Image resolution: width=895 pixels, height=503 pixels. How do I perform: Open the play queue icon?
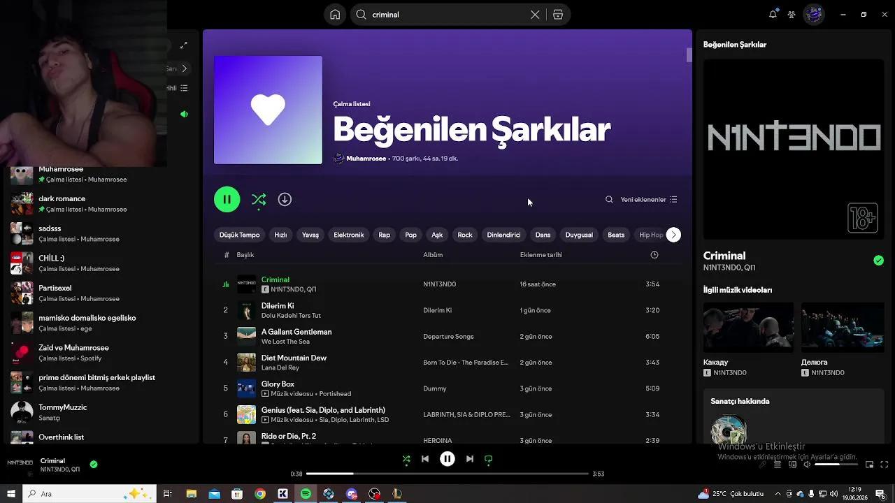(x=778, y=465)
